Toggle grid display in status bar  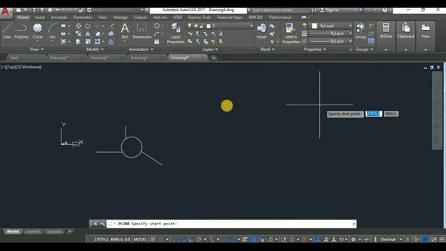tap(153, 239)
